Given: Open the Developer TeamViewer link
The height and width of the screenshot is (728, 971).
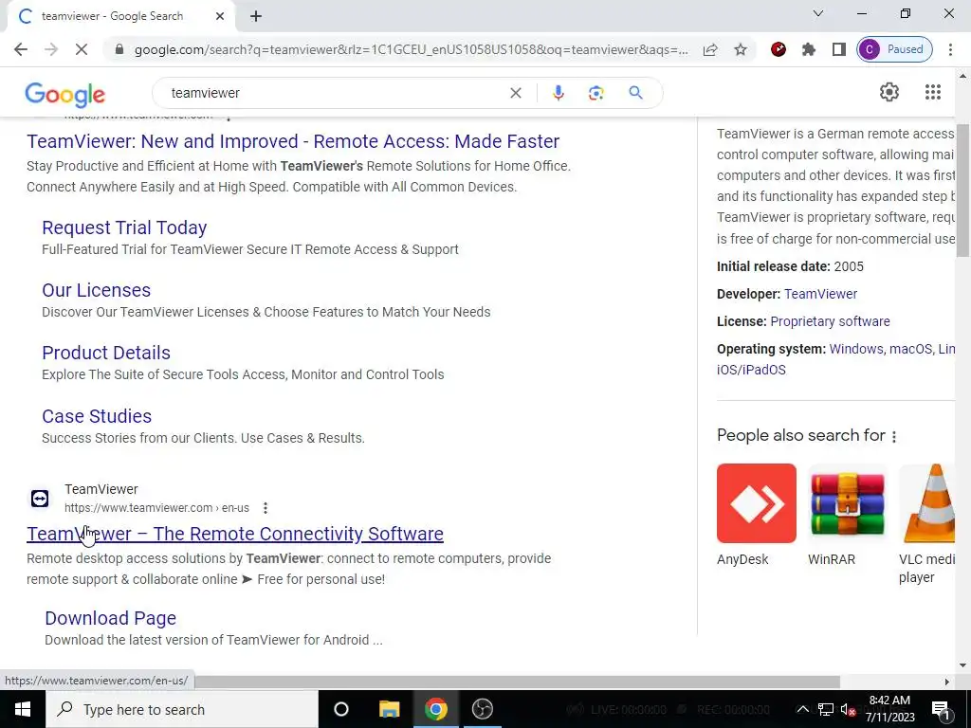Looking at the screenshot, I should (820, 294).
